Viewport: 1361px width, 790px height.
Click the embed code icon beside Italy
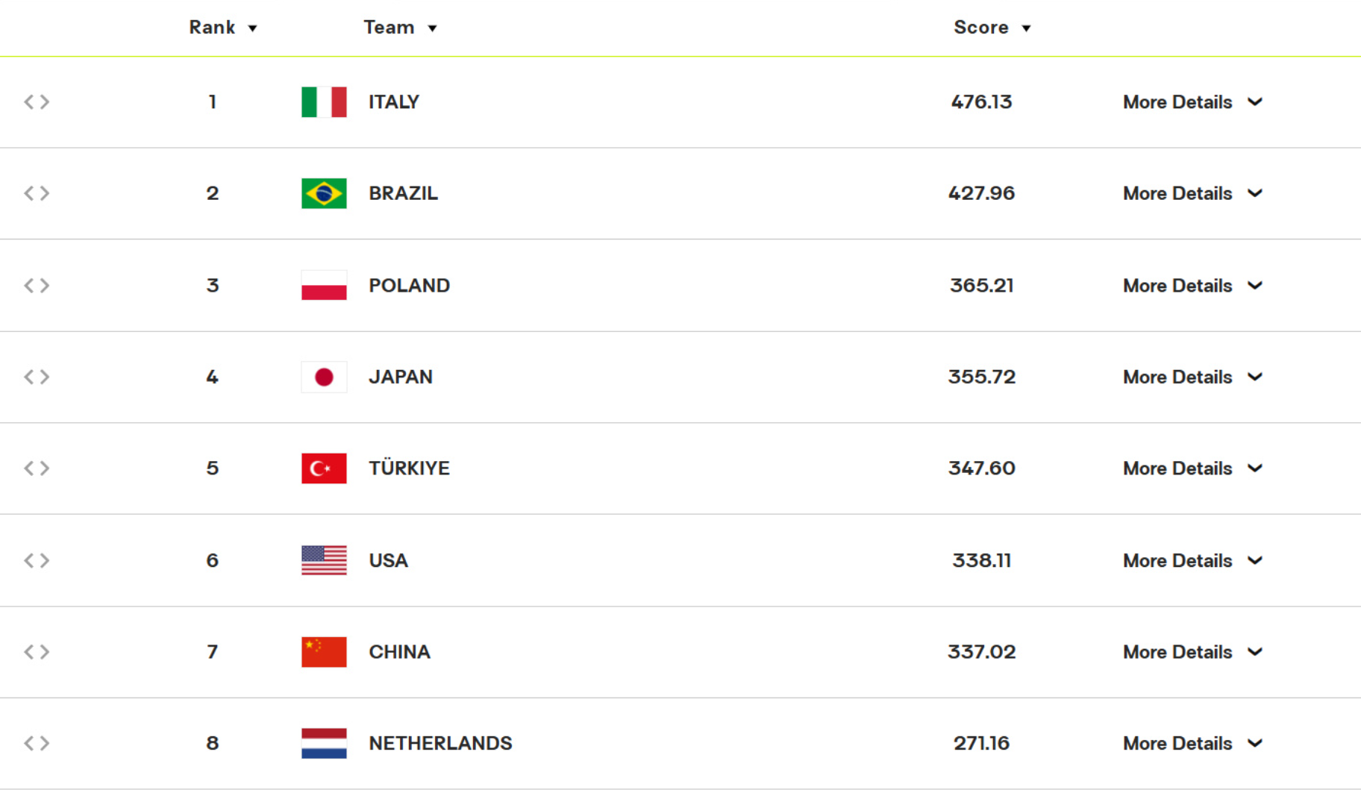point(37,102)
